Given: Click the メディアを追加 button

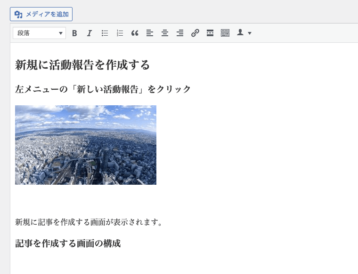Looking at the screenshot, I should (41, 14).
